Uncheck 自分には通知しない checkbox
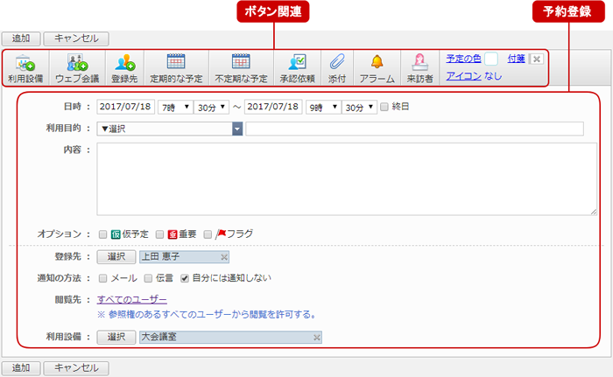Screen dimensions: 613x377 point(185,278)
